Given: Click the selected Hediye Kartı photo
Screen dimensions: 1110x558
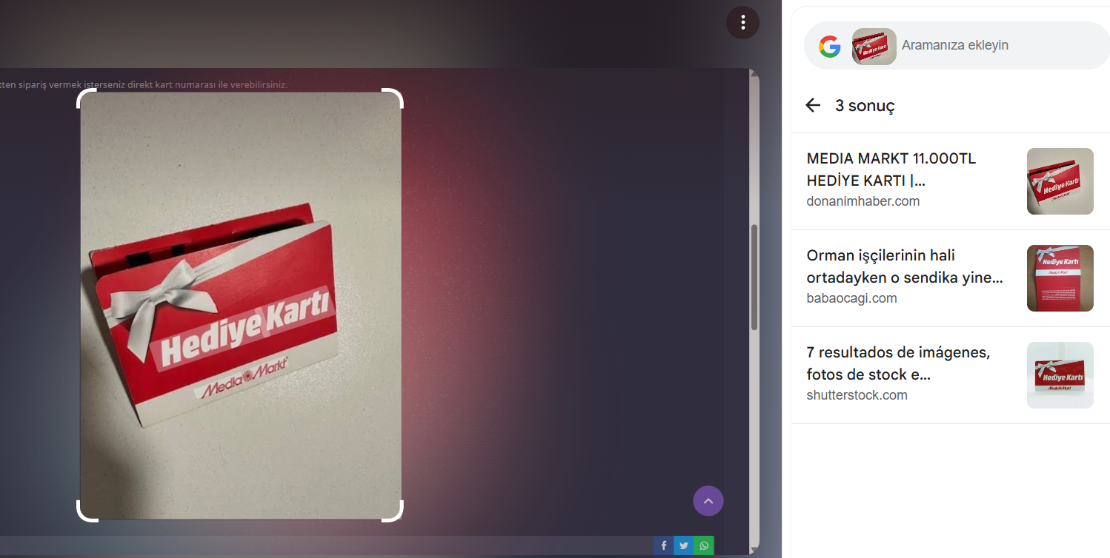Looking at the screenshot, I should coord(241,306).
